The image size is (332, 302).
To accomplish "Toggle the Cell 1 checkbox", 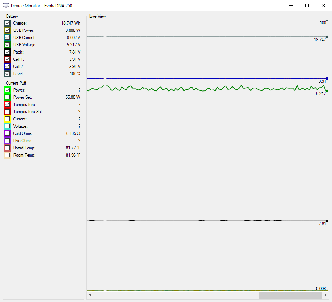I will tap(8, 59).
